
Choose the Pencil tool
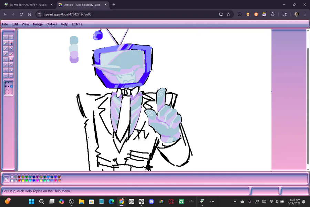6,54
